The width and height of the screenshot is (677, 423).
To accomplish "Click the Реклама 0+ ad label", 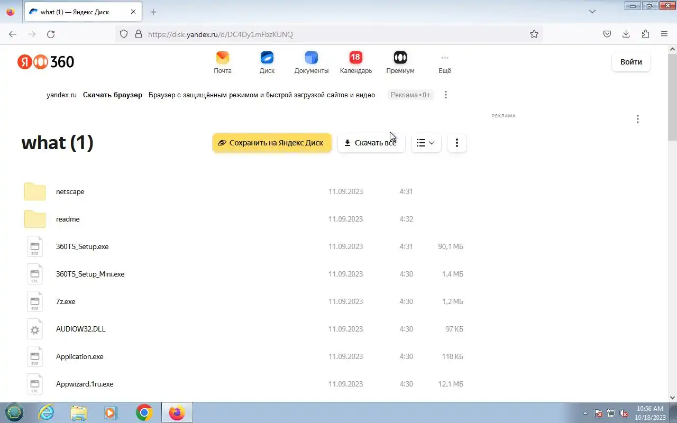I will pos(411,95).
